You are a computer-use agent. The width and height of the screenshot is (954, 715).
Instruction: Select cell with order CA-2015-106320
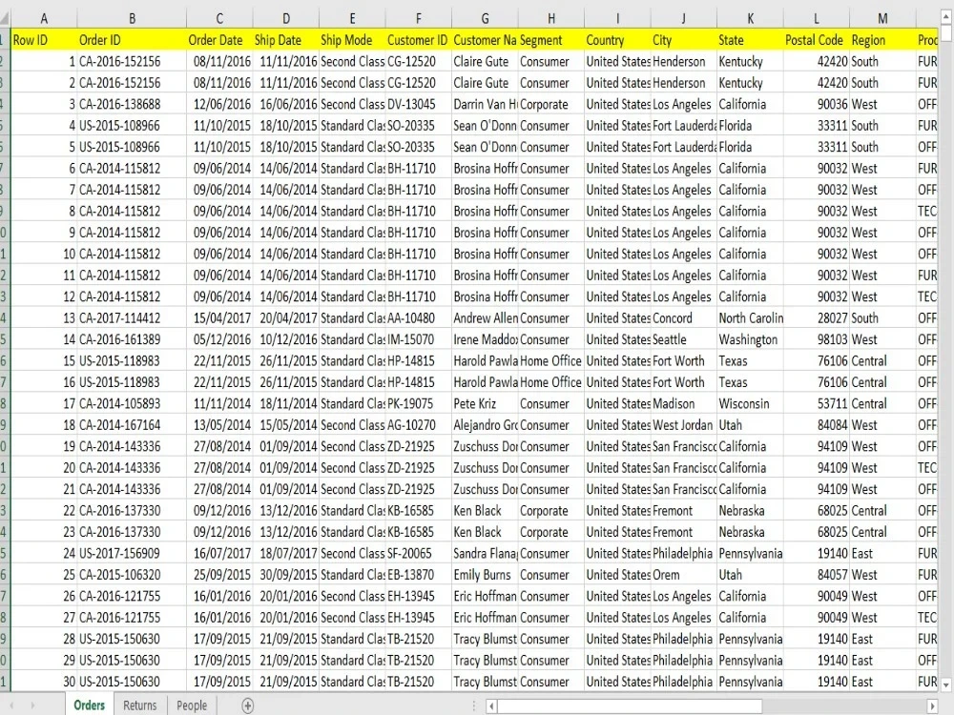pyautogui.click(x=132, y=575)
